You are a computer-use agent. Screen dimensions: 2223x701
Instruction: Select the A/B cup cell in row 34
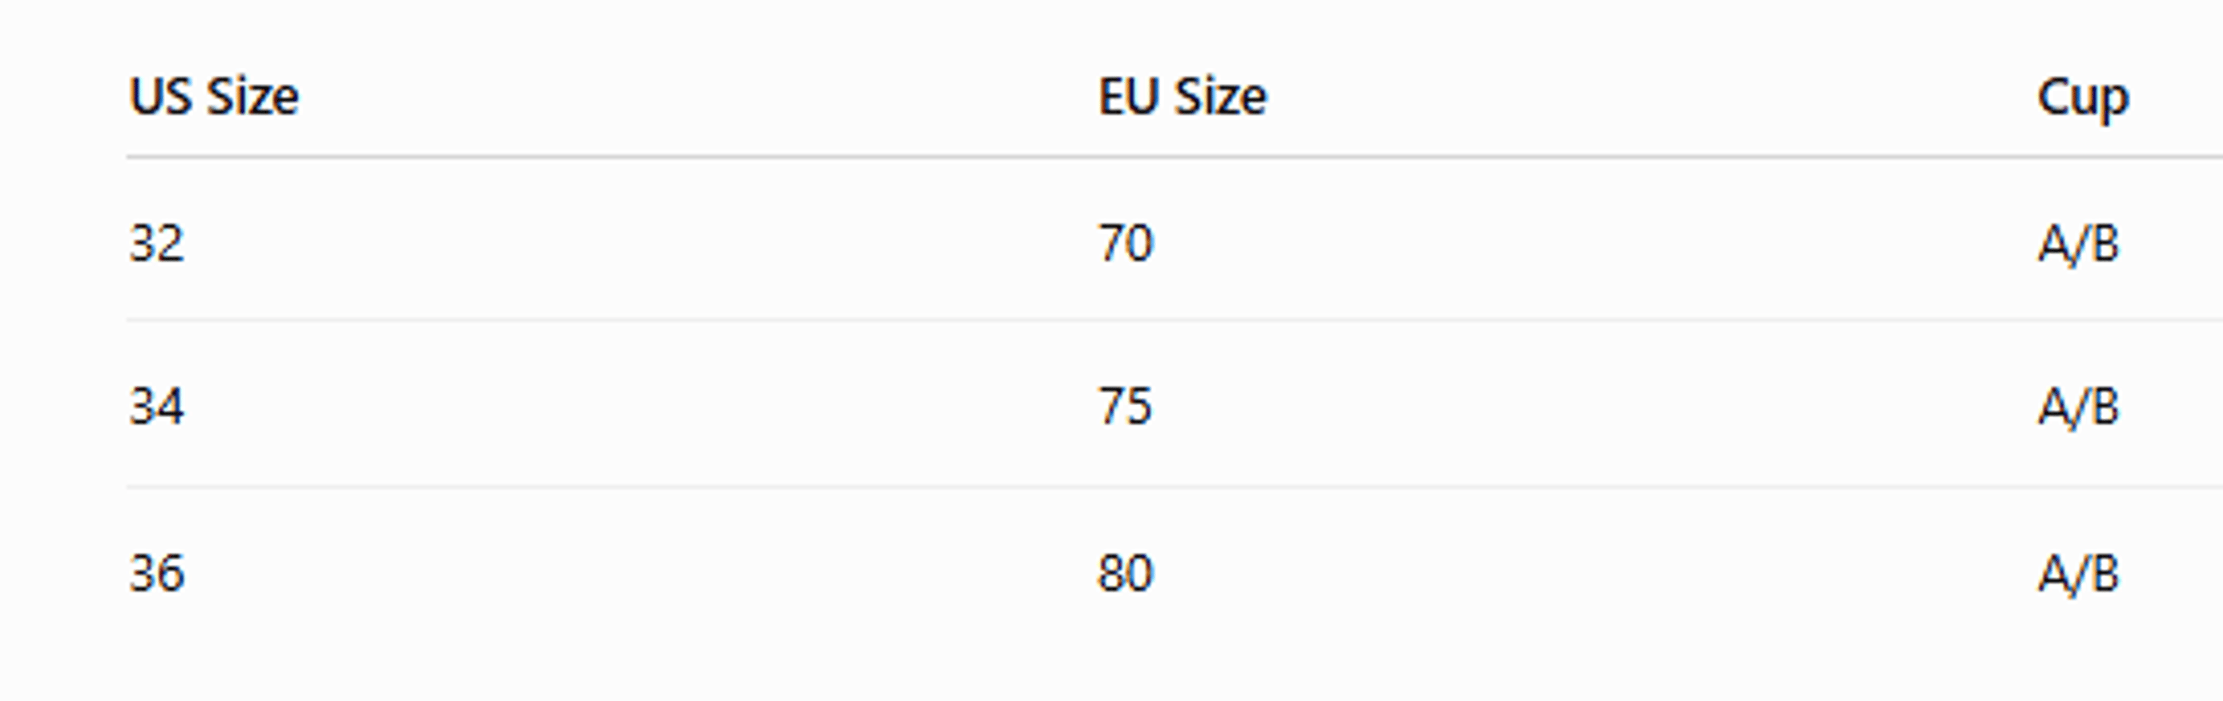click(2079, 408)
